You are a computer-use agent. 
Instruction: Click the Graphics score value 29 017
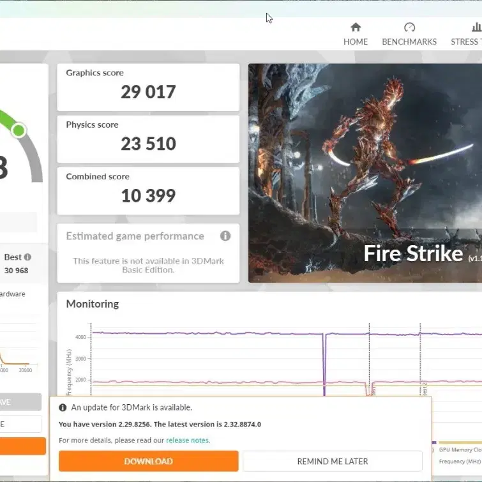(148, 92)
